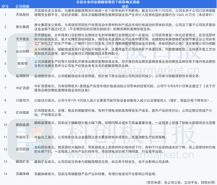Viewport: 217px width, 185px height.
Task: Click the 中盐化工表示 description text
Action: click(x=101, y=137)
